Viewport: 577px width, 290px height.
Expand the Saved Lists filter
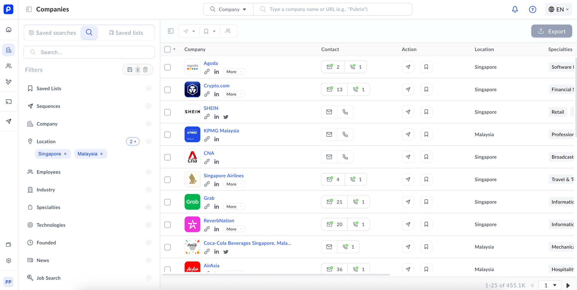[149, 89]
